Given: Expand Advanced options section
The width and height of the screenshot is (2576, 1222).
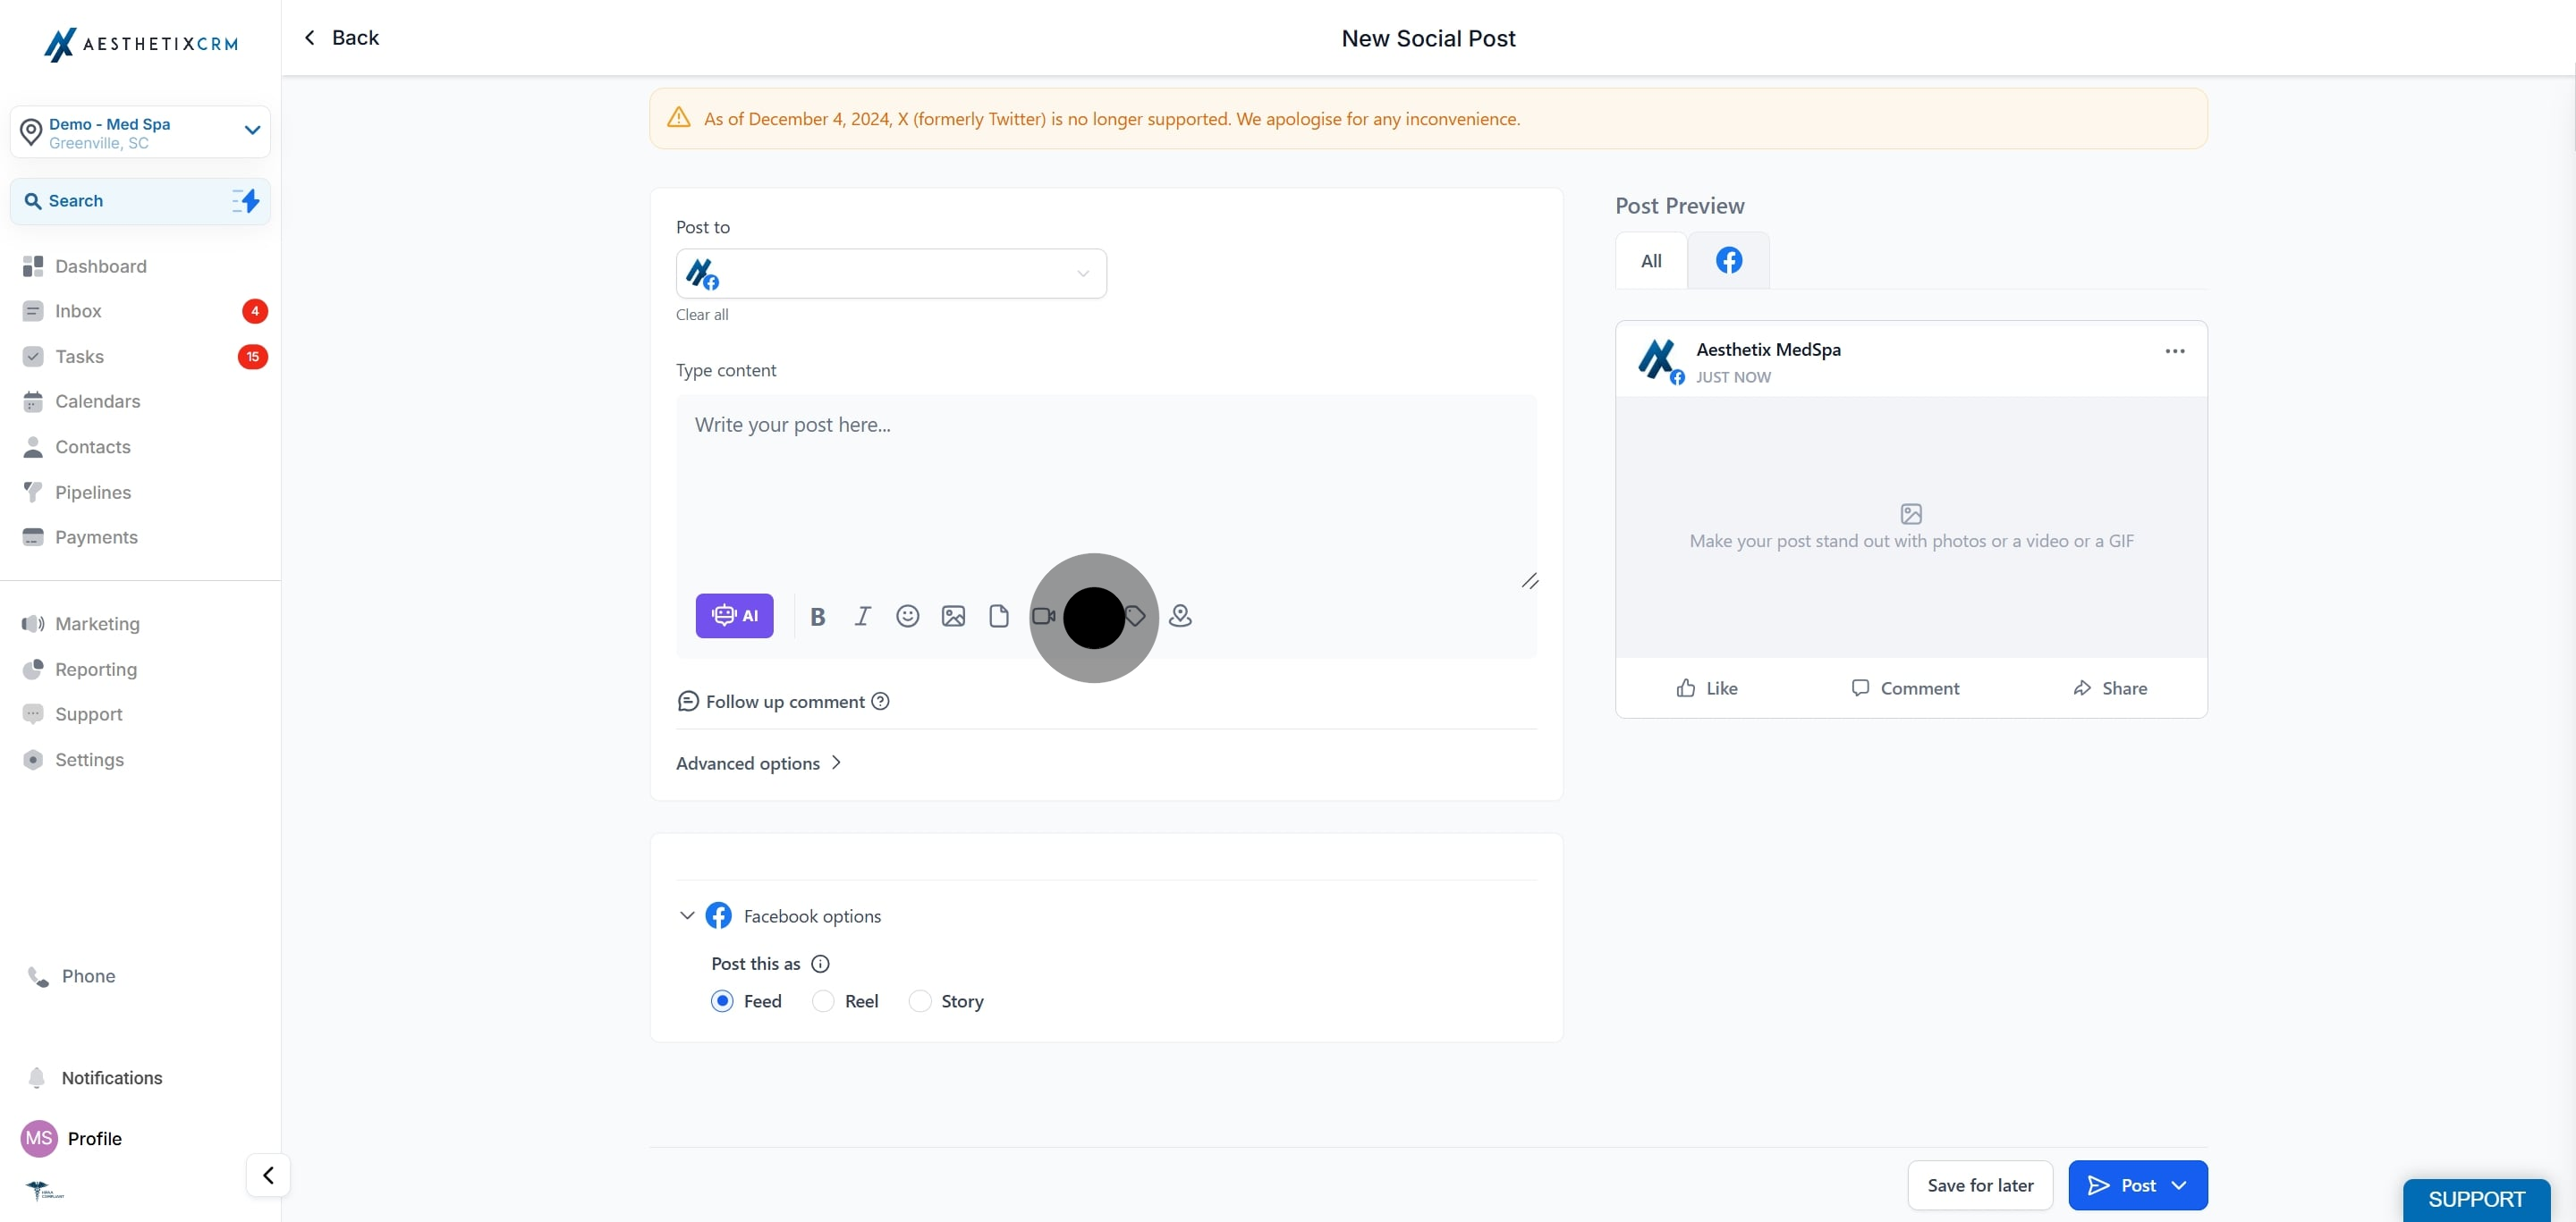Looking at the screenshot, I should tap(758, 763).
